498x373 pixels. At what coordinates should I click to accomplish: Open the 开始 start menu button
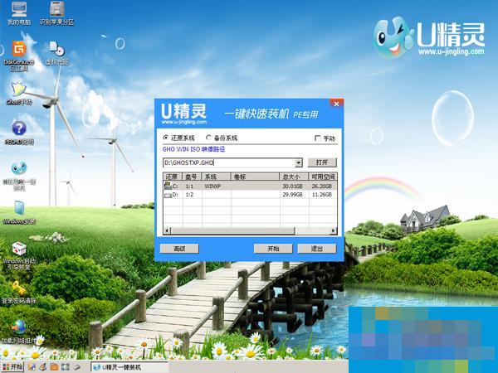[13, 367]
